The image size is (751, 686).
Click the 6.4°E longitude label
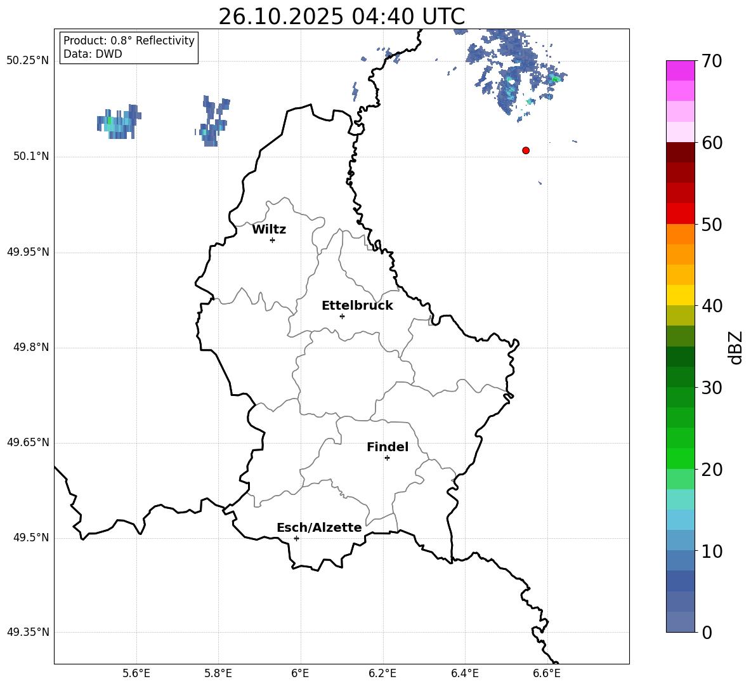coord(464,673)
